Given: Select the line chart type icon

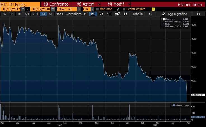Looking at the screenshot, I should click(x=93, y=14).
